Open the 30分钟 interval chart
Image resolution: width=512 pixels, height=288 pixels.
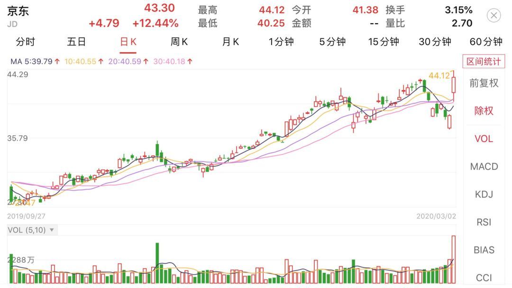tap(435, 42)
